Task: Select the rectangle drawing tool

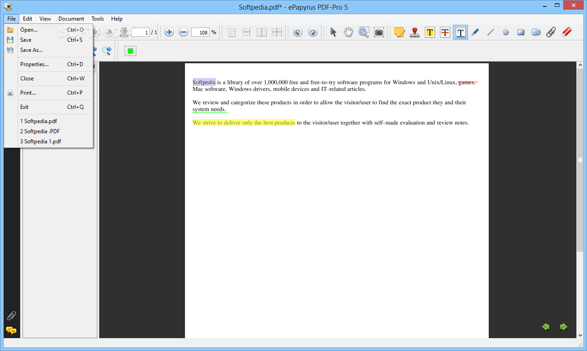Action: point(521,32)
